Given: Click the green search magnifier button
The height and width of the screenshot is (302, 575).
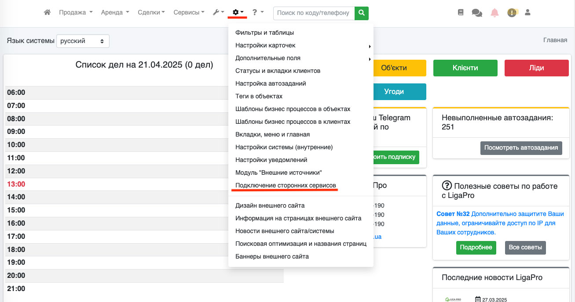Looking at the screenshot, I should pyautogui.click(x=362, y=13).
